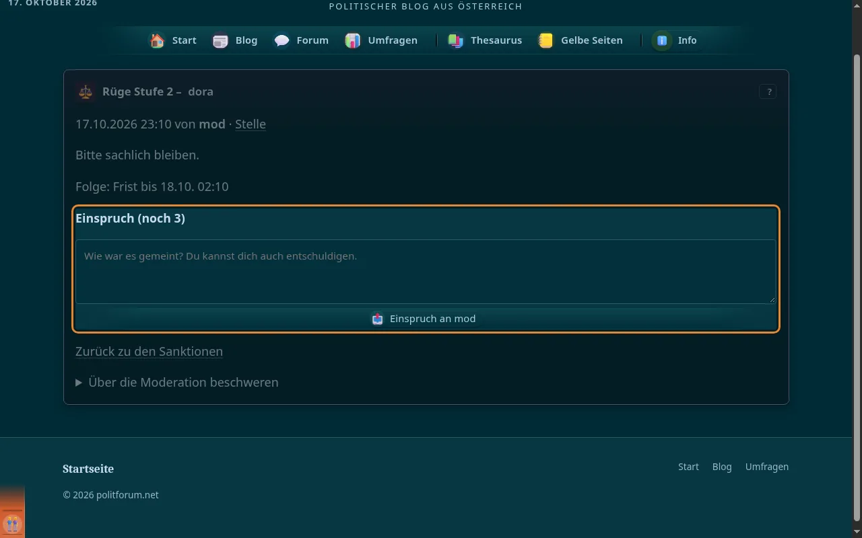The width and height of the screenshot is (862, 538).
Task: Focus the Einspruch text area
Action: [426, 272]
